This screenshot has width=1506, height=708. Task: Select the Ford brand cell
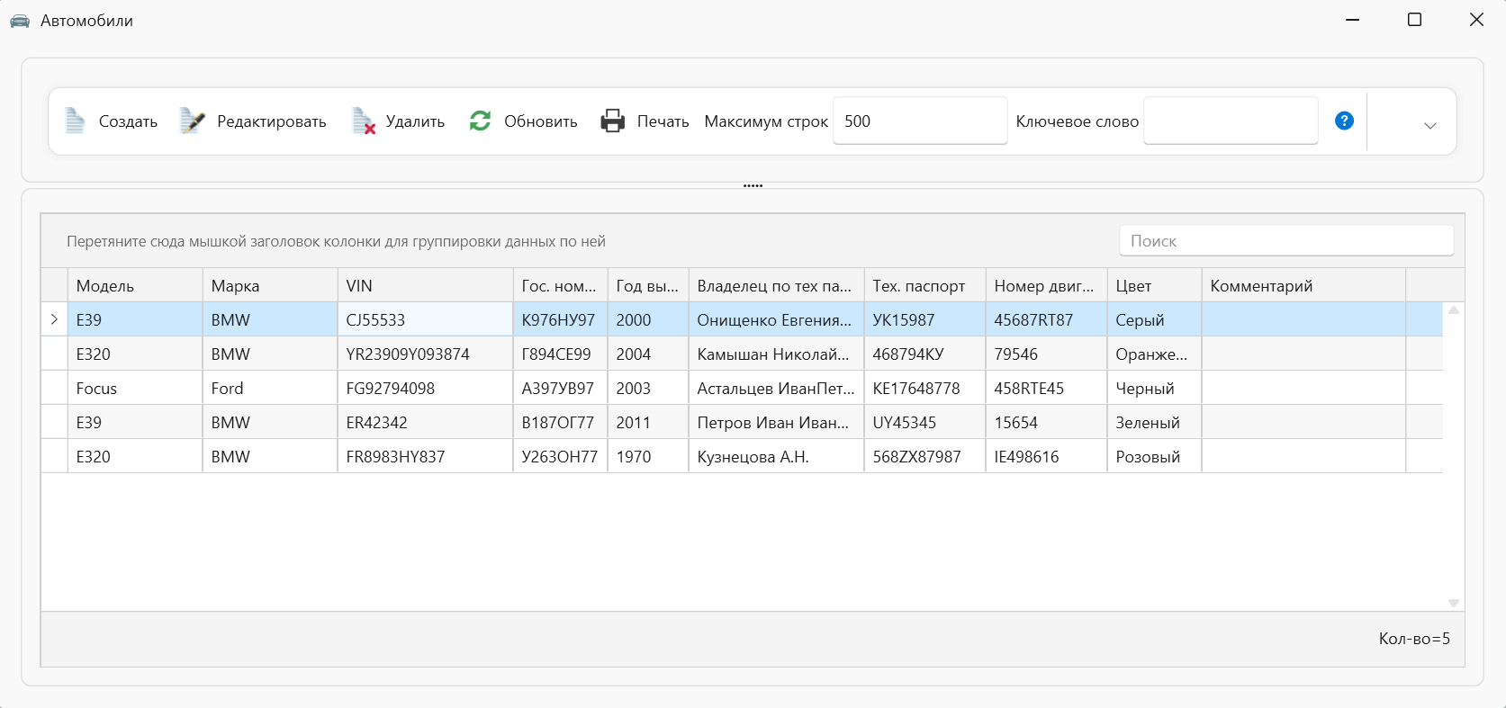tap(270, 388)
